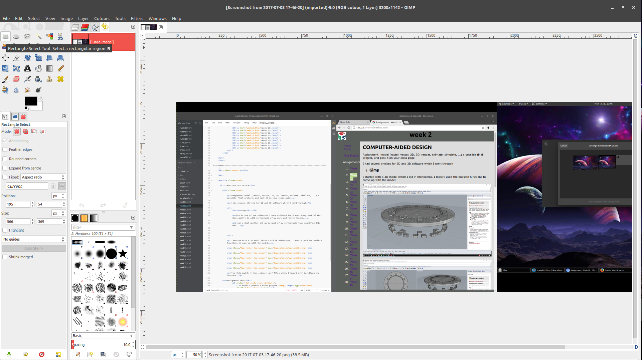Toggle Shrink merged checkbox

pos(5,257)
